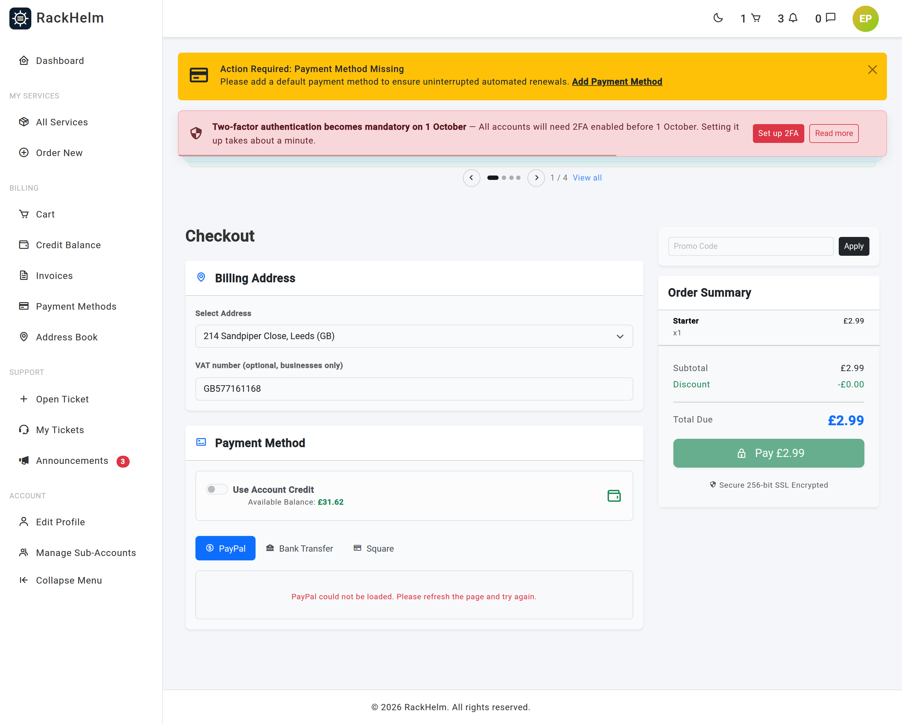Image resolution: width=902 pixels, height=724 pixels.
Task: Click the Manage Sub-Accounts people icon
Action: 24,552
